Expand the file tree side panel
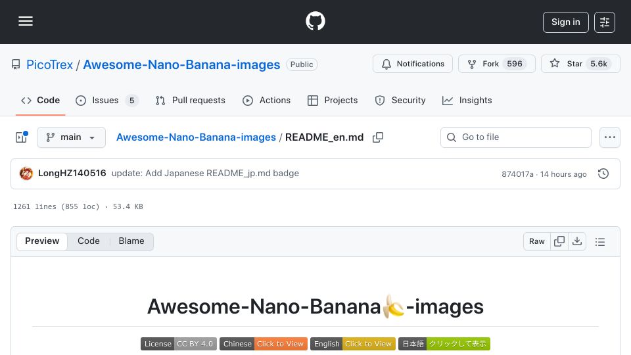The width and height of the screenshot is (631, 355). pos(21,137)
